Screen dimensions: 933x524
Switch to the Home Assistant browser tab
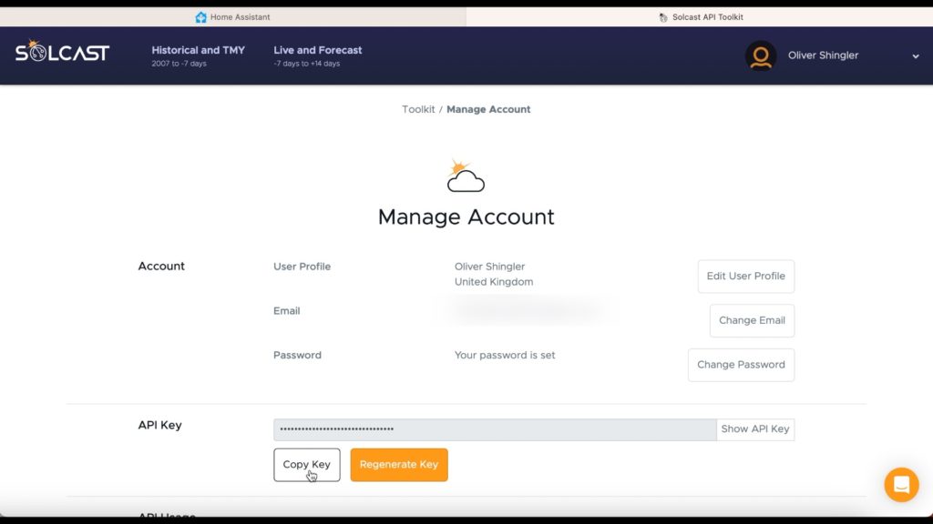click(232, 17)
